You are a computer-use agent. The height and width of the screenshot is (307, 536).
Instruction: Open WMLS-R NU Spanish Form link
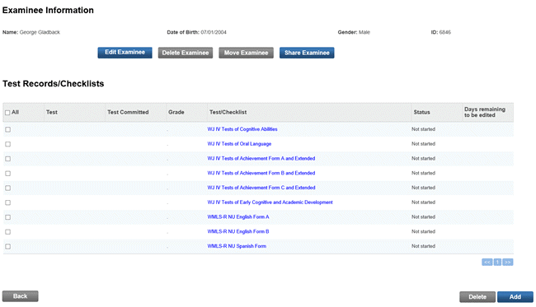(237, 246)
